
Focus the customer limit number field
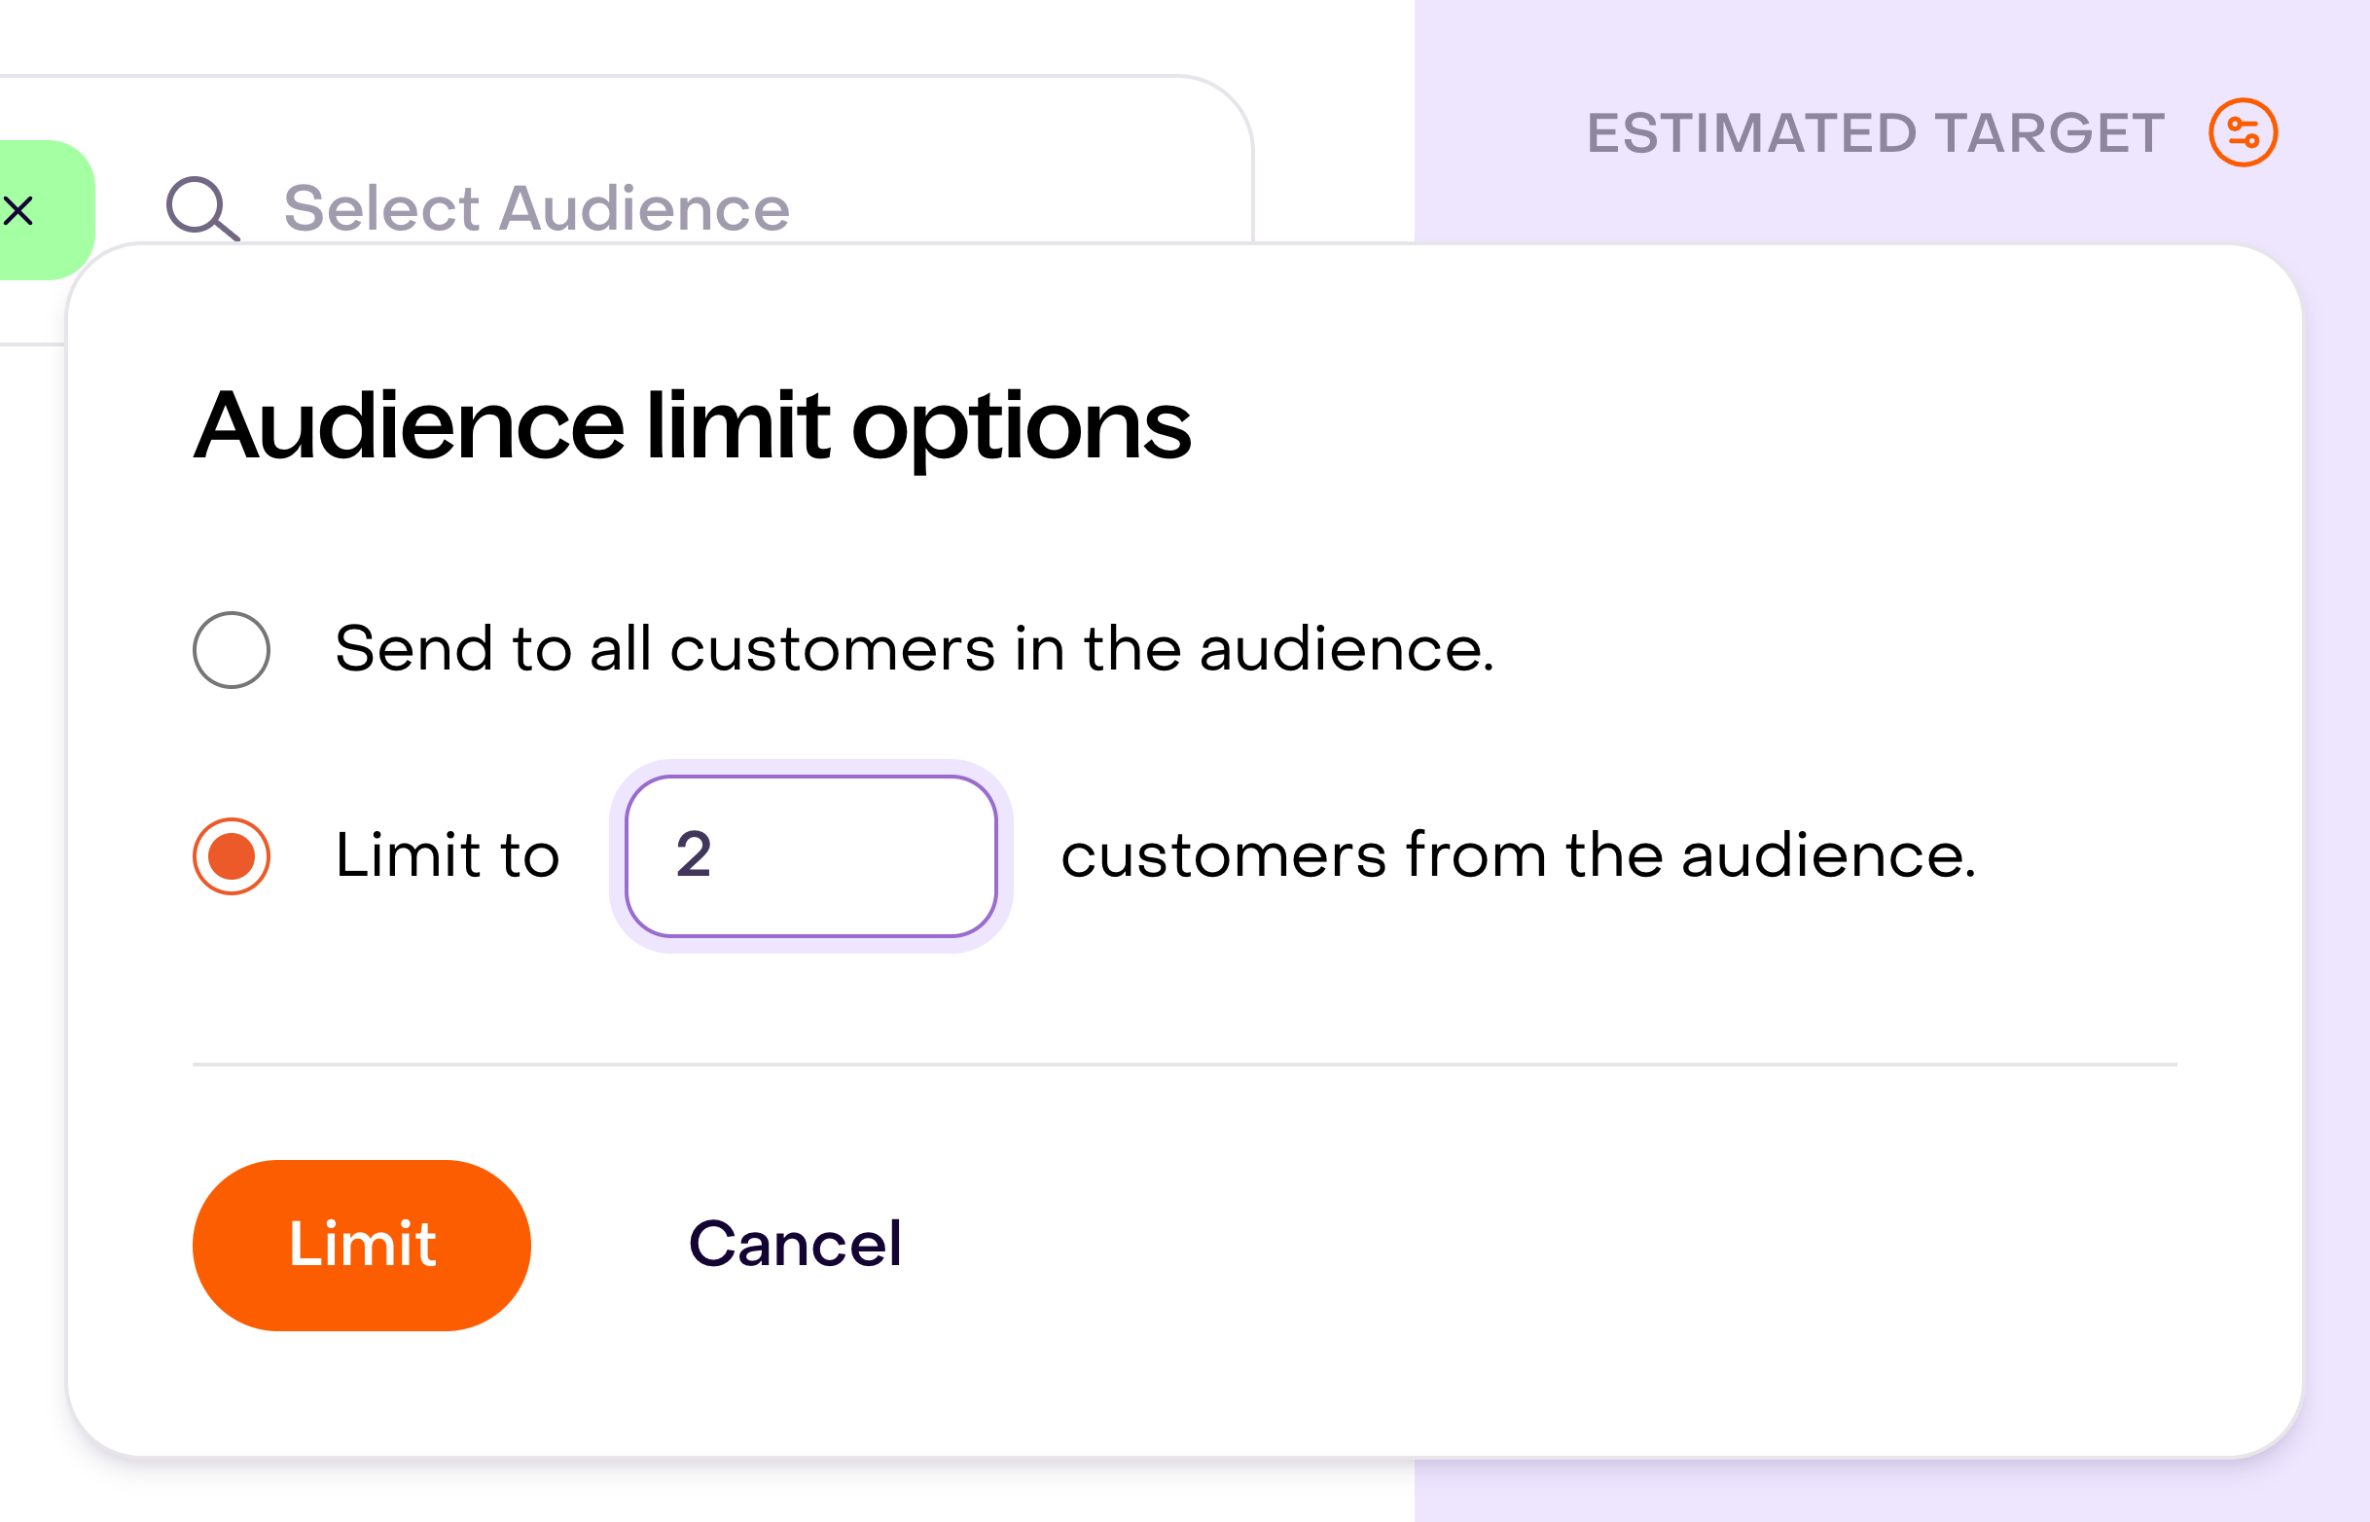[x=811, y=855]
